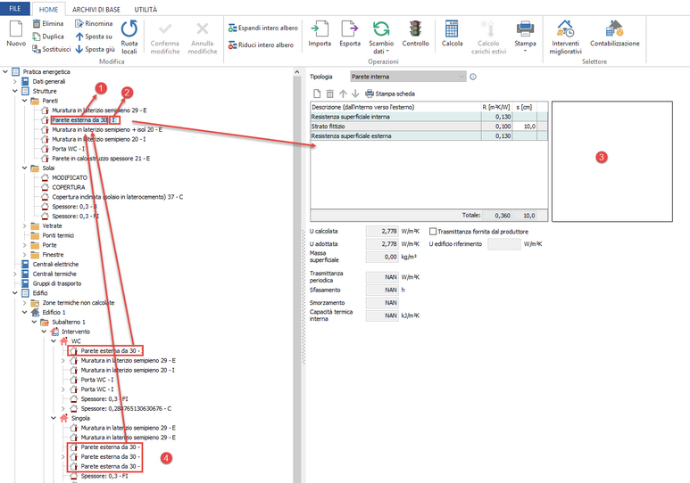Collapse the Pratica energetica root node

[x=5, y=71]
